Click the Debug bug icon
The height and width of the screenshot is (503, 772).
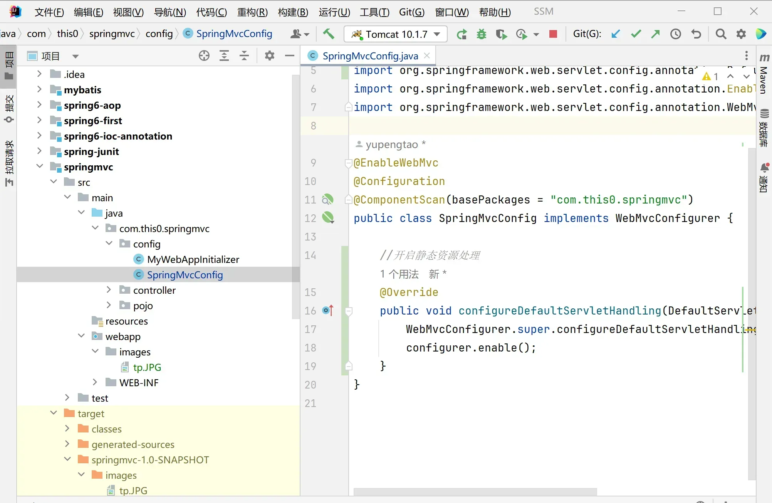pos(481,34)
